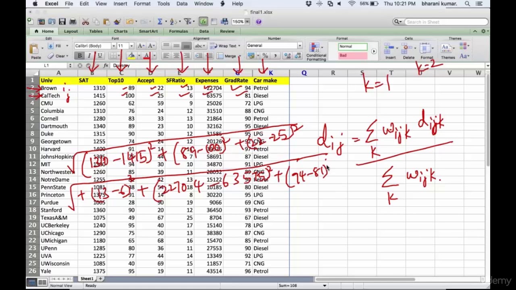Screen dimensions: 516x290
Task: Apply the Bad cell style swatch
Action: pos(353,56)
